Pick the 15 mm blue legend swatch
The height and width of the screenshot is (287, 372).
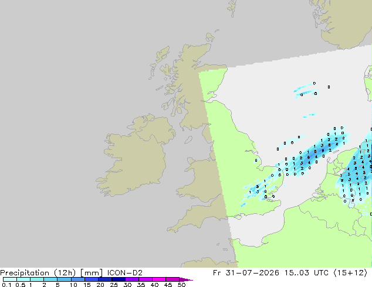pos(92,279)
